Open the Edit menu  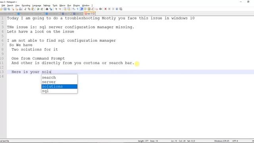click(x=3, y=6)
